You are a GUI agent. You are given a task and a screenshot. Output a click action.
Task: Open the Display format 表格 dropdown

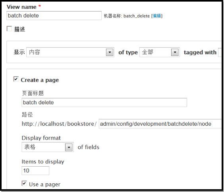(48, 147)
